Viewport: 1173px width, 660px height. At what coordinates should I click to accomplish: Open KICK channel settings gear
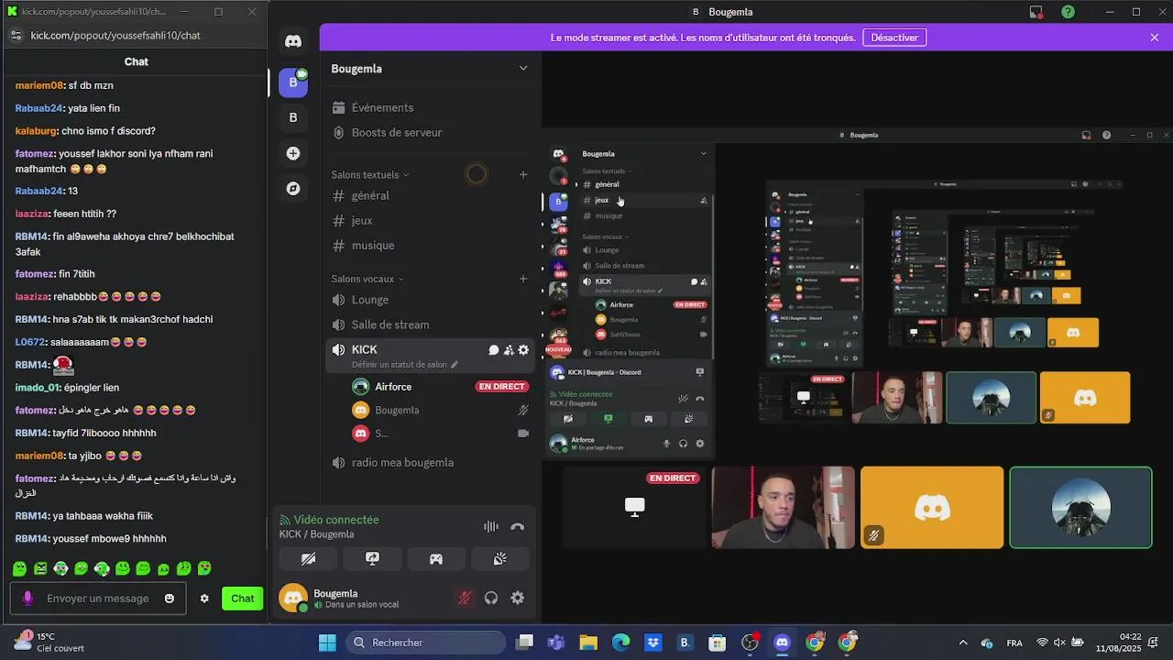523,350
